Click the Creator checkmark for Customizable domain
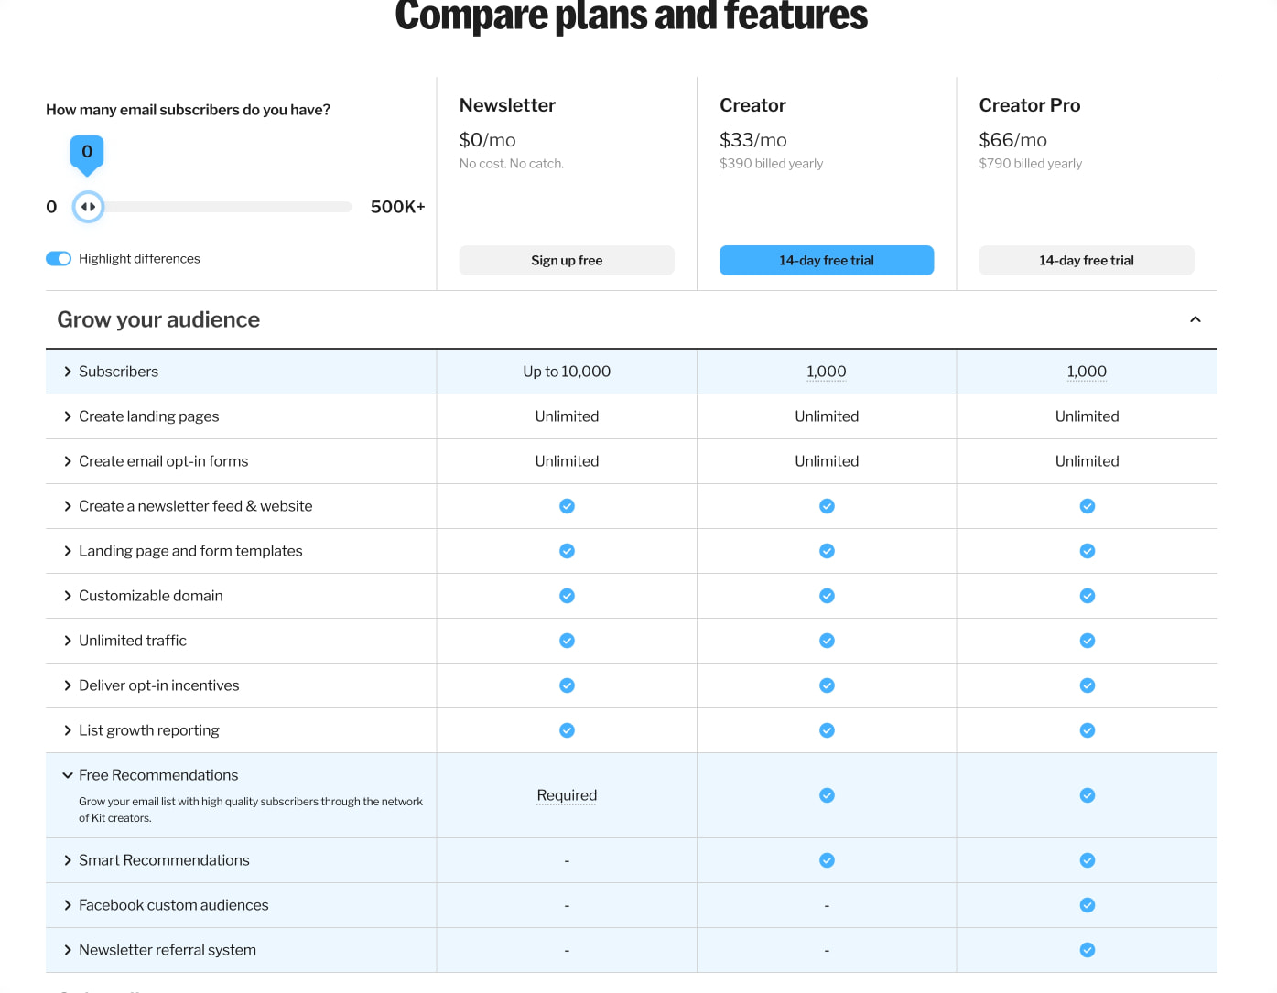The width and height of the screenshot is (1277, 993). (827, 596)
